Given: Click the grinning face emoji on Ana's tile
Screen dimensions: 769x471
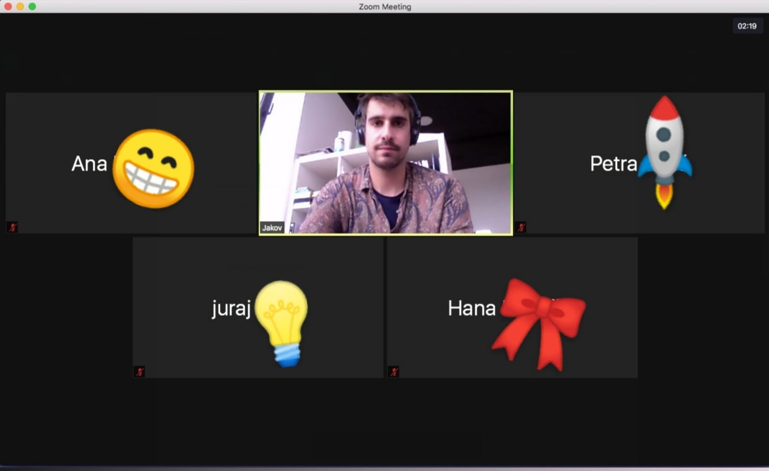Looking at the screenshot, I should [x=153, y=168].
